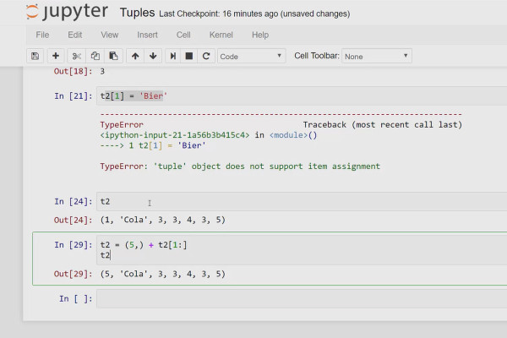The image size is (507, 338).
Task: Select the In [29] prompt label
Action: coord(74,245)
